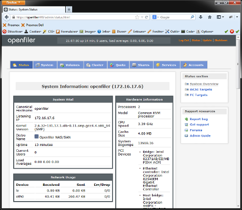Open the Images developer toolbar menu
The image size is (242, 210).
click(88, 31)
